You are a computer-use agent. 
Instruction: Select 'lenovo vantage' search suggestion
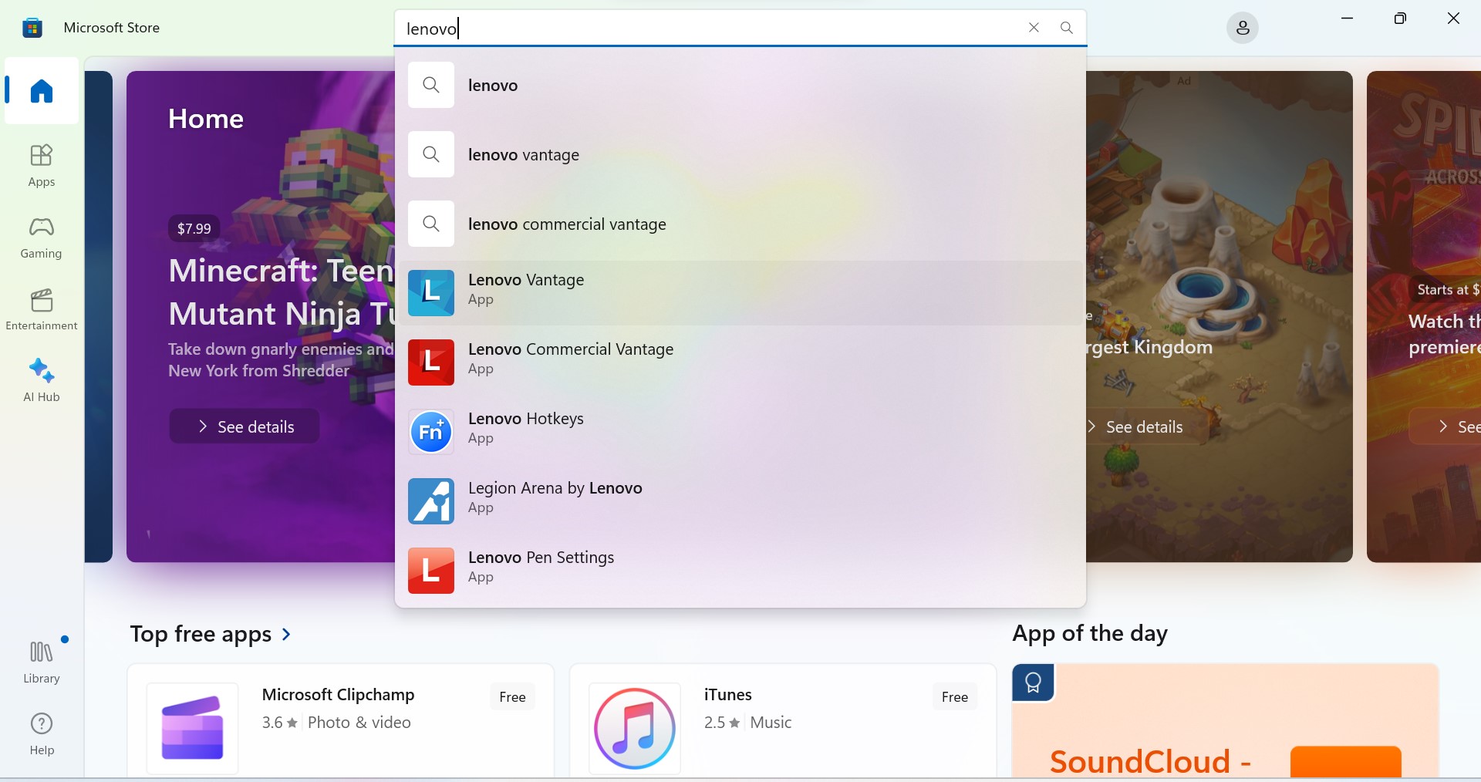coord(524,155)
